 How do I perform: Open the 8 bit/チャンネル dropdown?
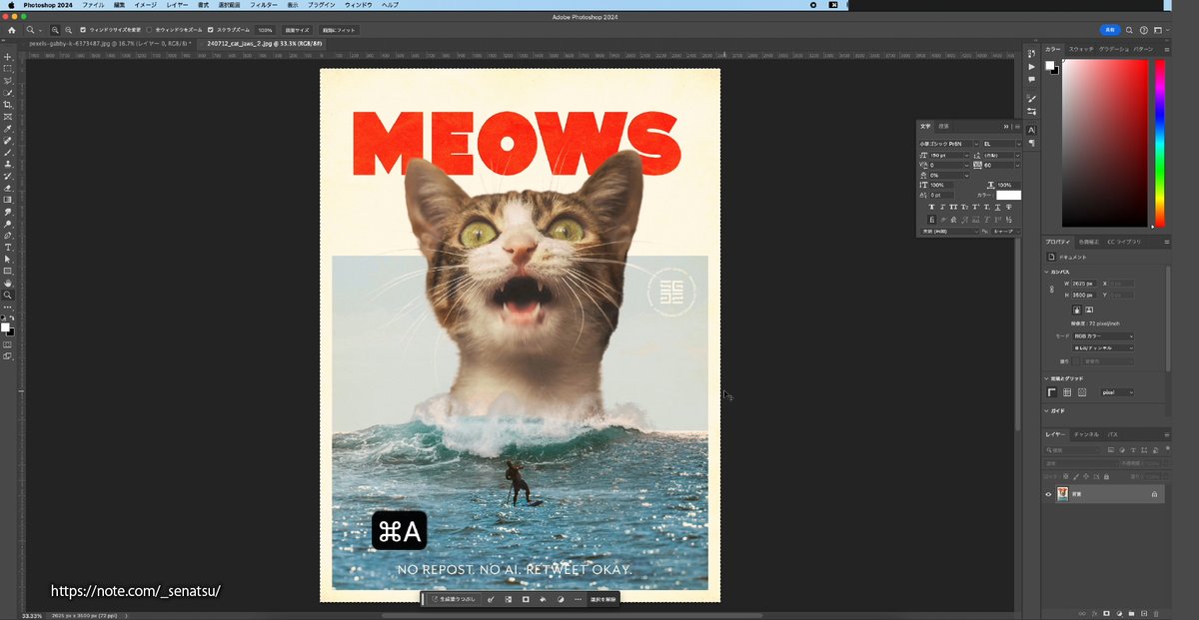(1103, 346)
